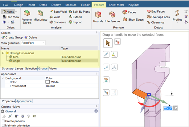
Task: Open the View groups in dropdown
Action: (33, 43)
